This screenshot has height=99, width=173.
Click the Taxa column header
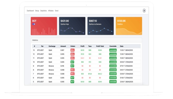90,46
